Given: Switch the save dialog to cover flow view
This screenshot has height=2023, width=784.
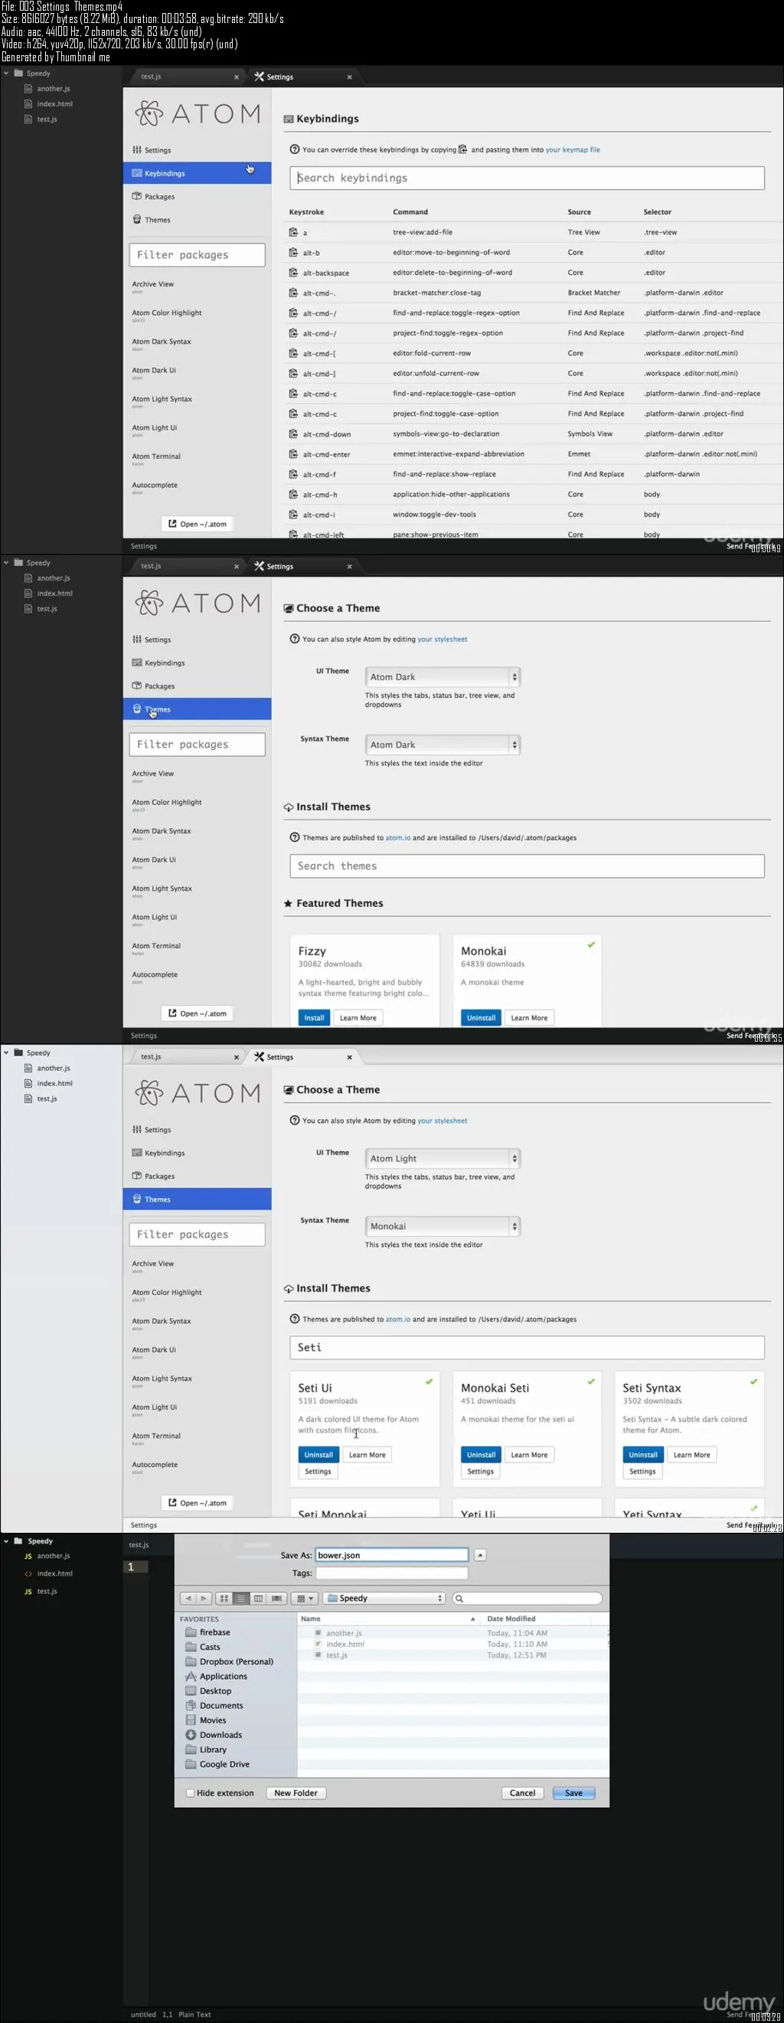Looking at the screenshot, I should (276, 1598).
